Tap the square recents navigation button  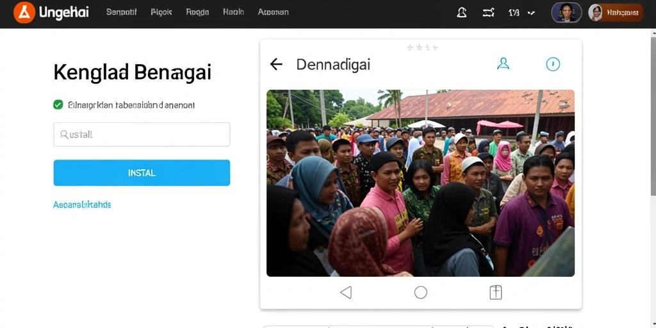[x=496, y=292]
